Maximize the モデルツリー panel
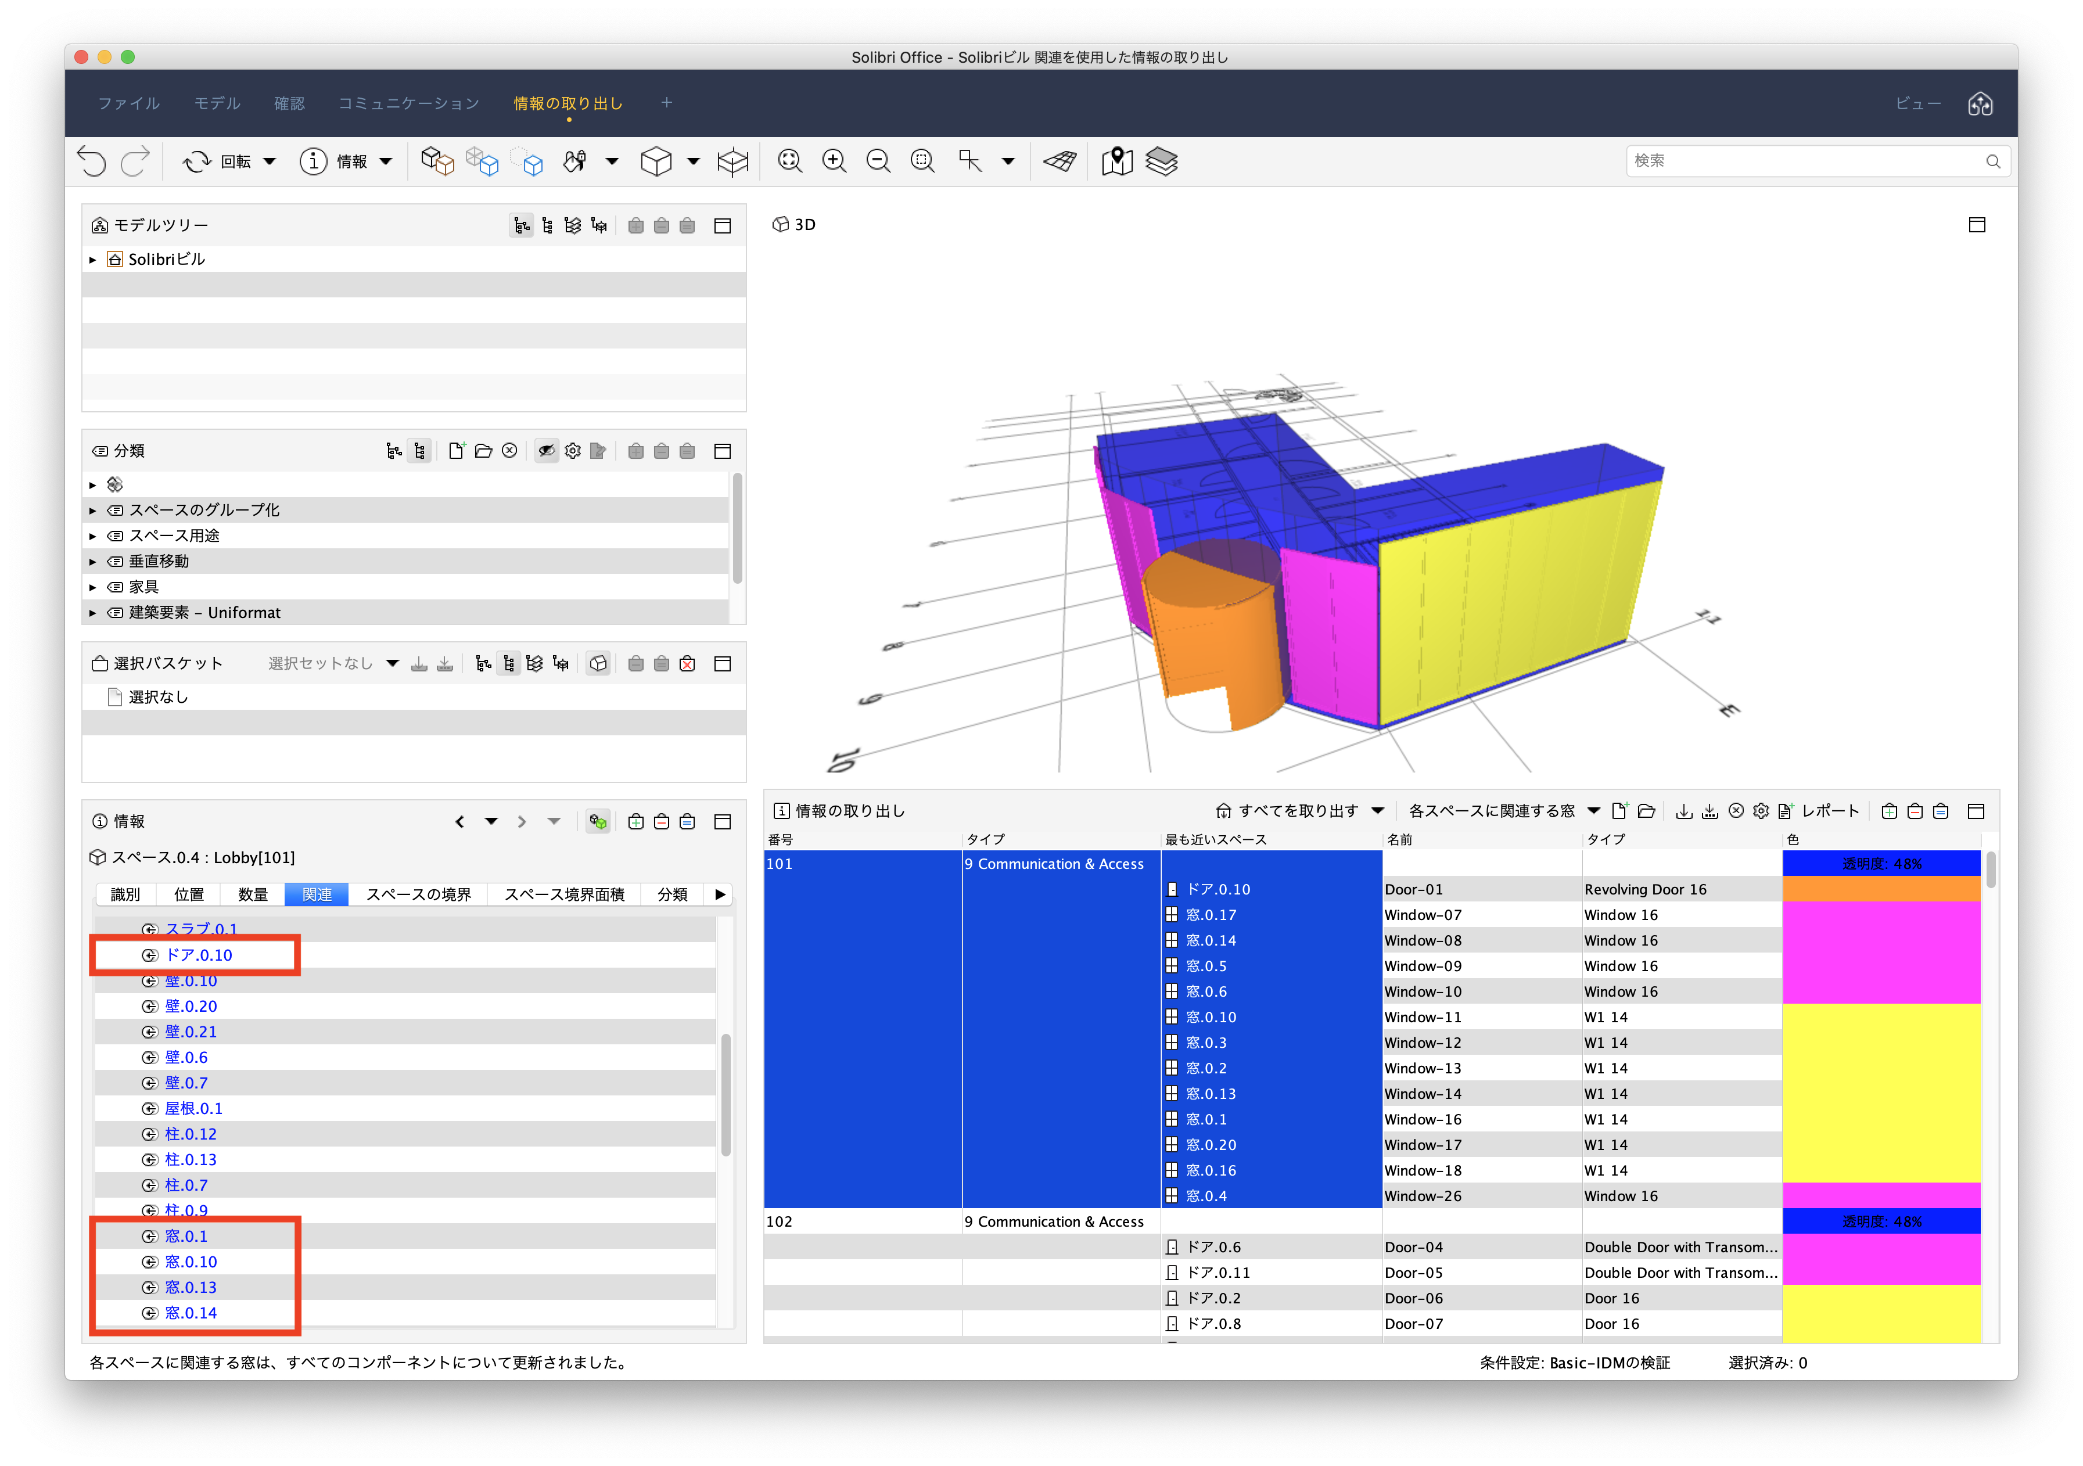 tap(722, 226)
